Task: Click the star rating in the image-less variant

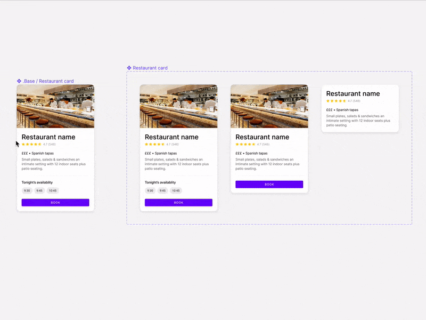Action: pyautogui.click(x=336, y=101)
